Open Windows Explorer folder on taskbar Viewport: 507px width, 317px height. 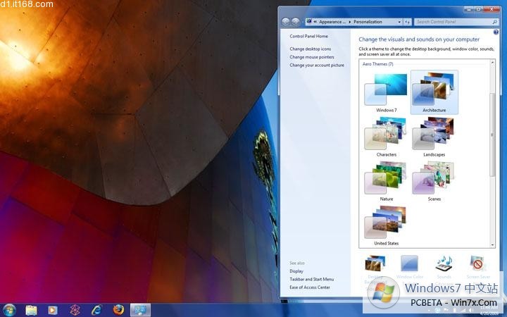pos(32,310)
